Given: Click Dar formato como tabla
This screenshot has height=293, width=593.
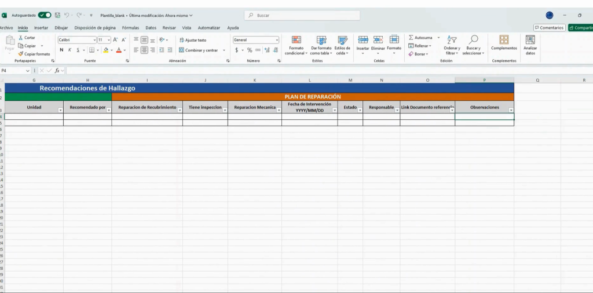Looking at the screenshot, I should click(x=321, y=40).
